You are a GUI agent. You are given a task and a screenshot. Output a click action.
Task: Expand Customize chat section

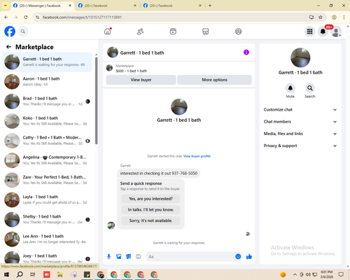point(300,110)
